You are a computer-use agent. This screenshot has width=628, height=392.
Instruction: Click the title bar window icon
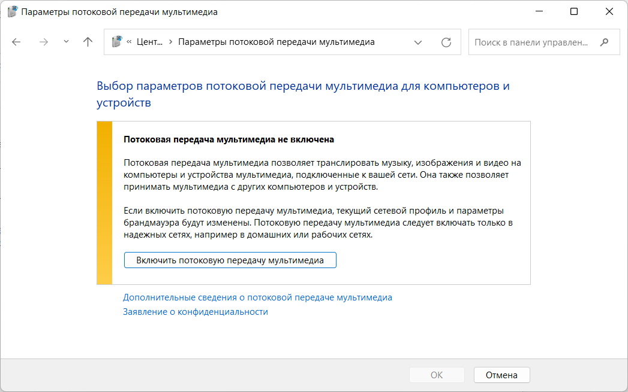coord(13,11)
